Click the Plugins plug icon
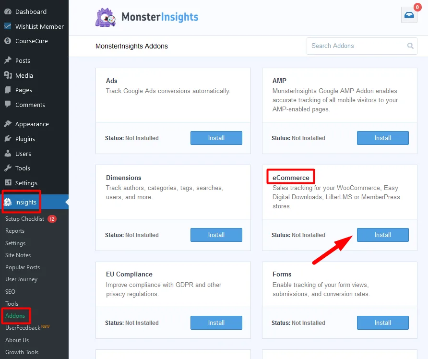Screen dimensions: 428x359 point(8,139)
